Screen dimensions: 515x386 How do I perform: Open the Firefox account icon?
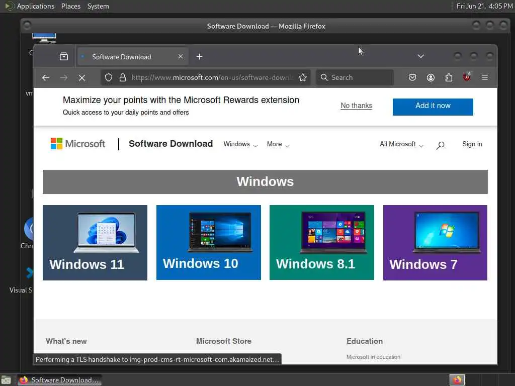[x=431, y=77]
